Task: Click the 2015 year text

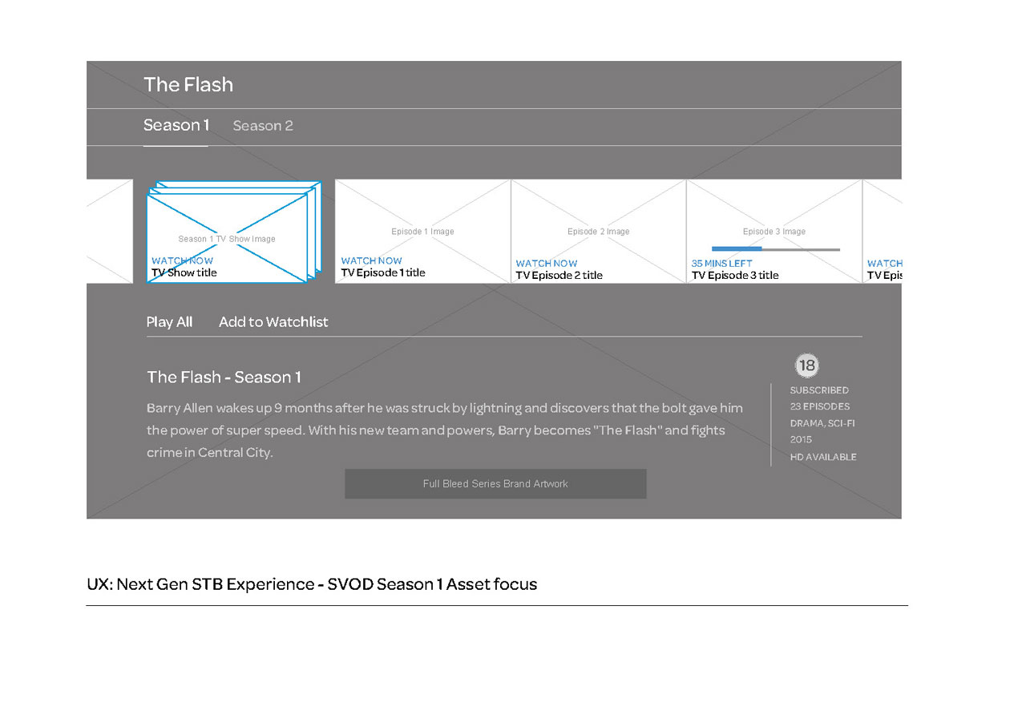Action: point(801,439)
